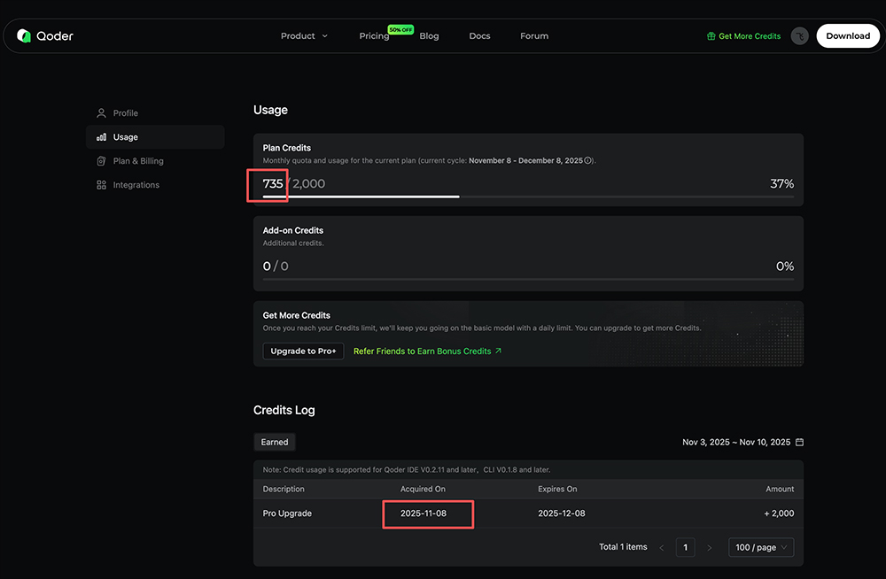Go to next page of credits log
This screenshot has height=579, width=886.
tap(709, 548)
